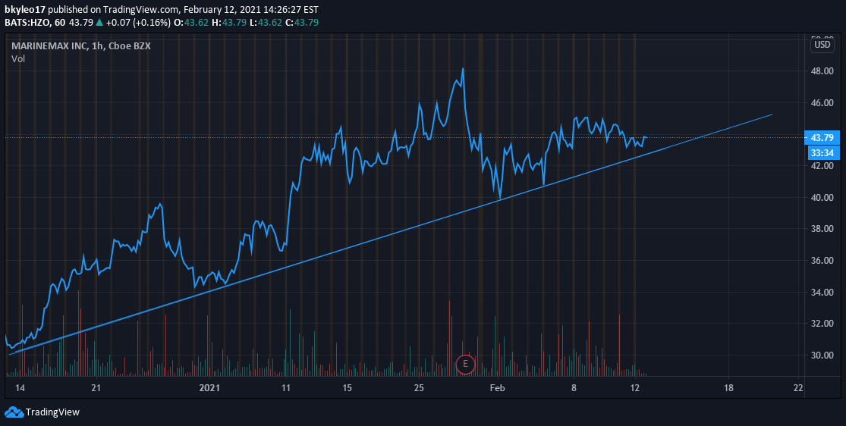Click the 'Feb' label on the time axis
Screen dimensions: 846x426
point(498,387)
